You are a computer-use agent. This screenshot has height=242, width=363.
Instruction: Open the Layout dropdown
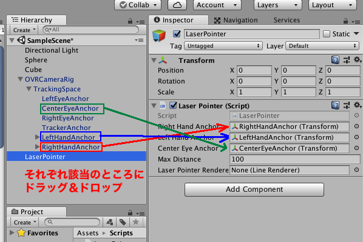[x=332, y=5]
